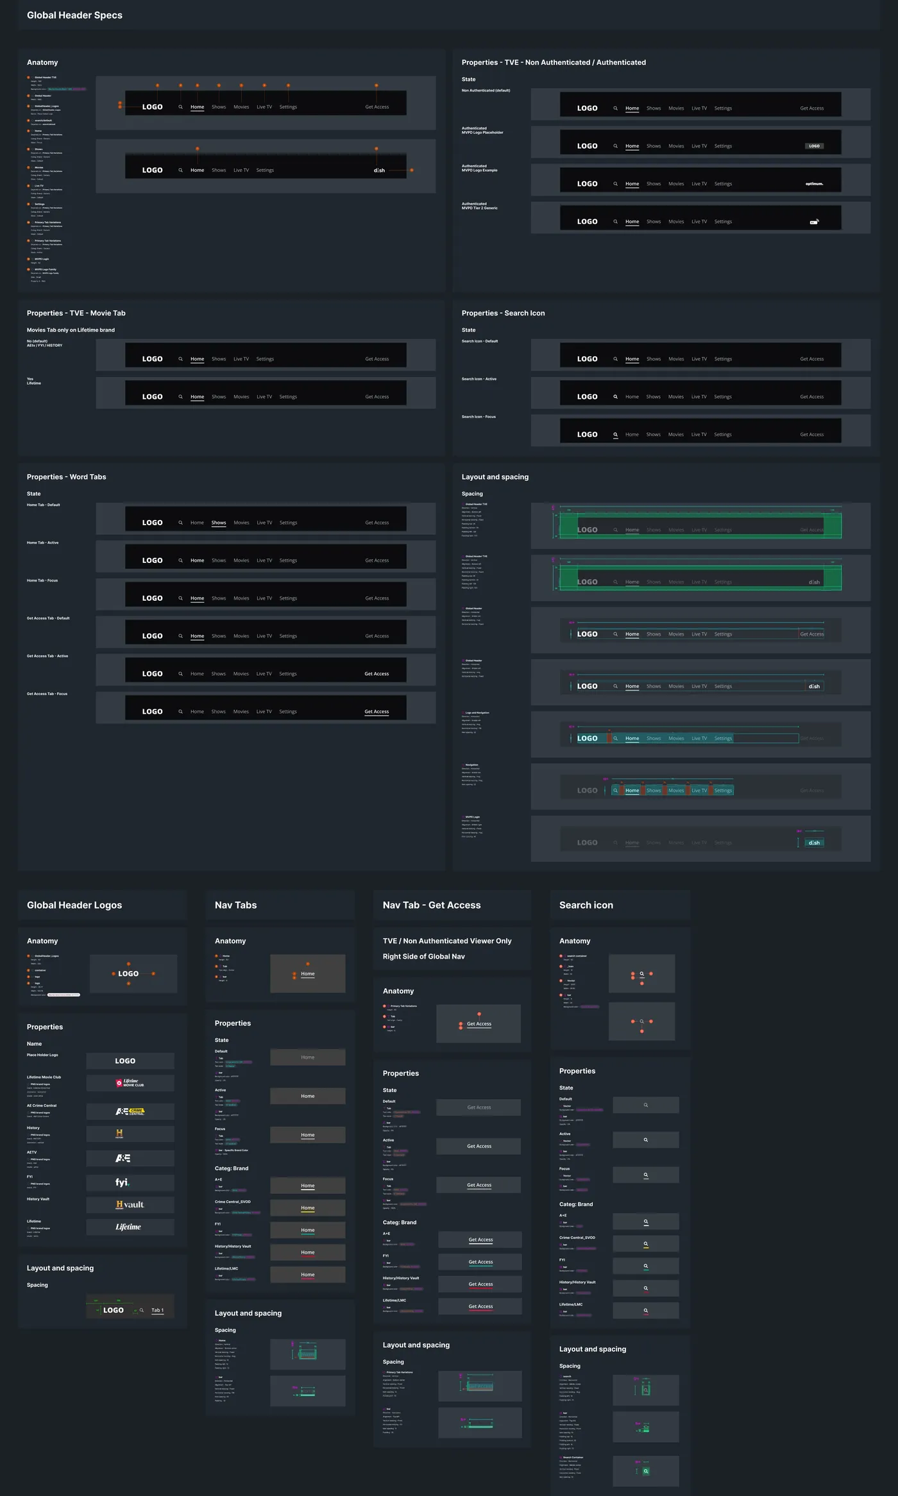Click the FYI brand search icon tile
The image size is (898, 1496).
pos(646,1266)
